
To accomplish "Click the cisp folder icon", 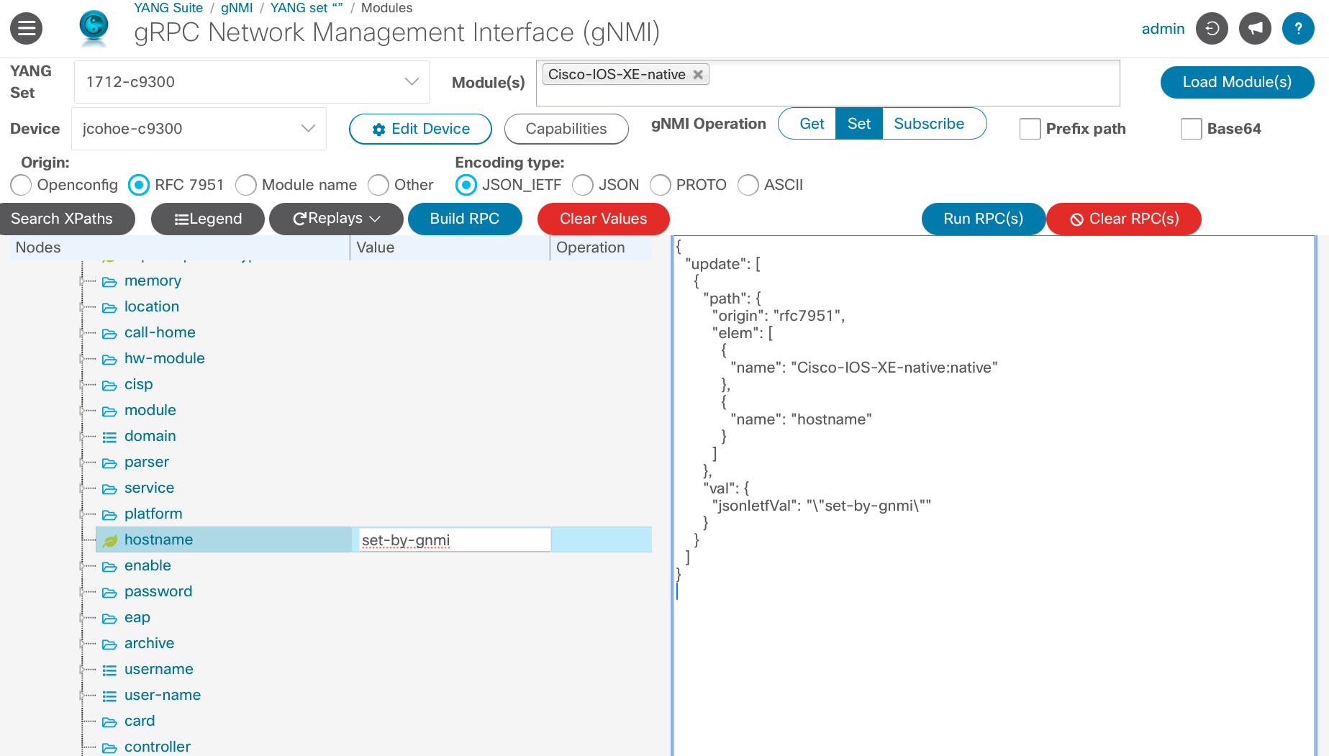I will click(x=109, y=385).
